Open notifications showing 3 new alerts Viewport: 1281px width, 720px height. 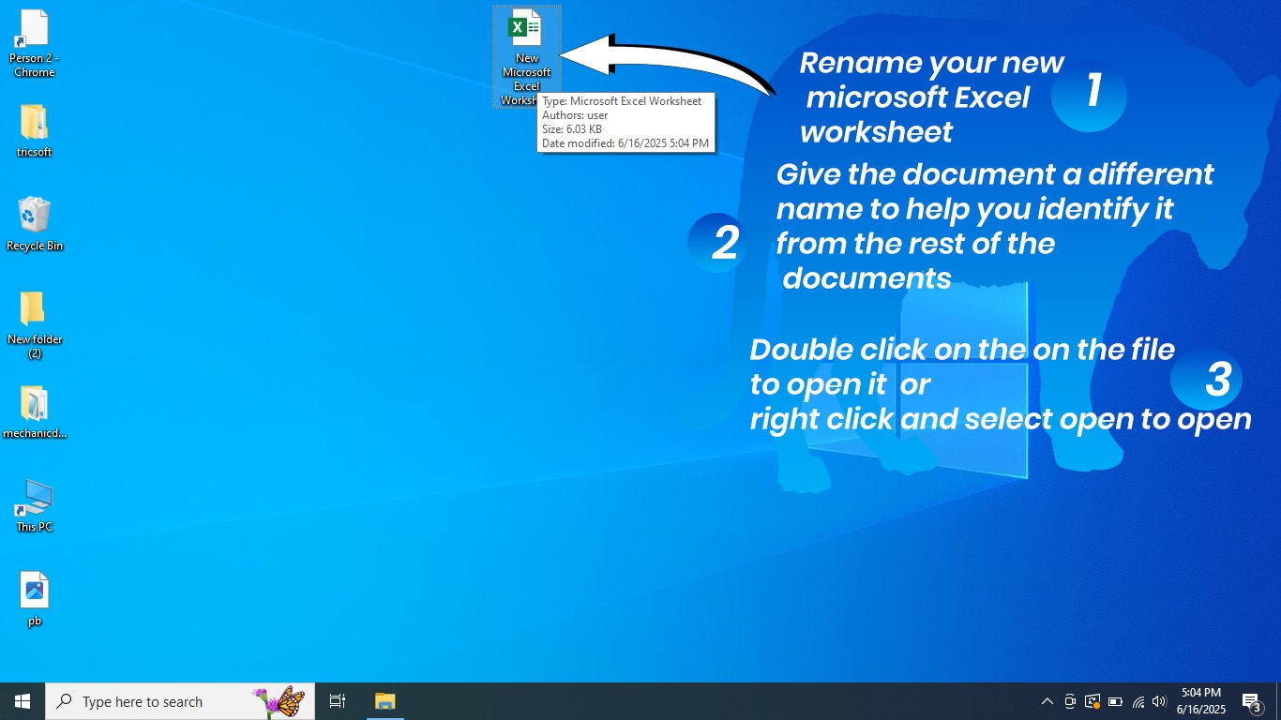[x=1251, y=700]
